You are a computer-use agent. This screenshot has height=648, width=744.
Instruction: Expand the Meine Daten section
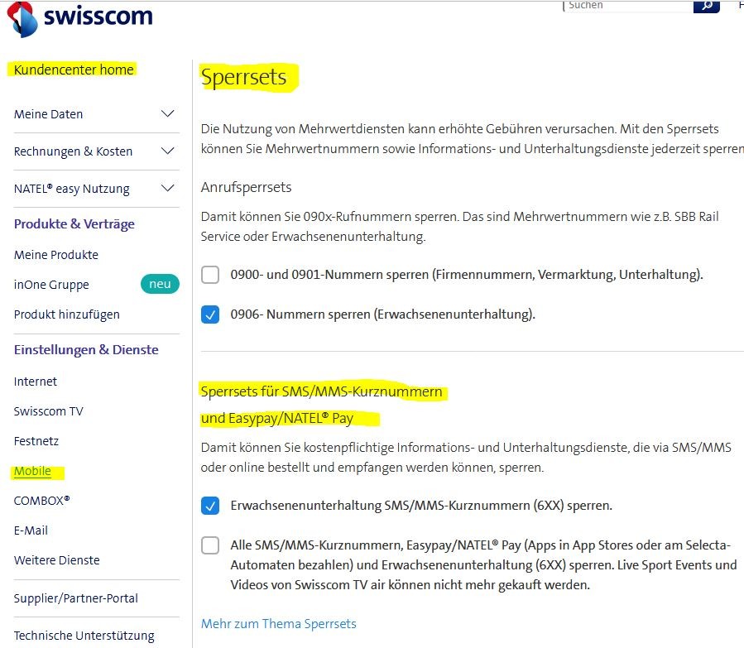(x=47, y=114)
